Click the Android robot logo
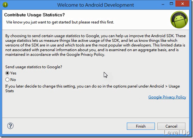This screenshot has height=138, width=193. point(179,20)
